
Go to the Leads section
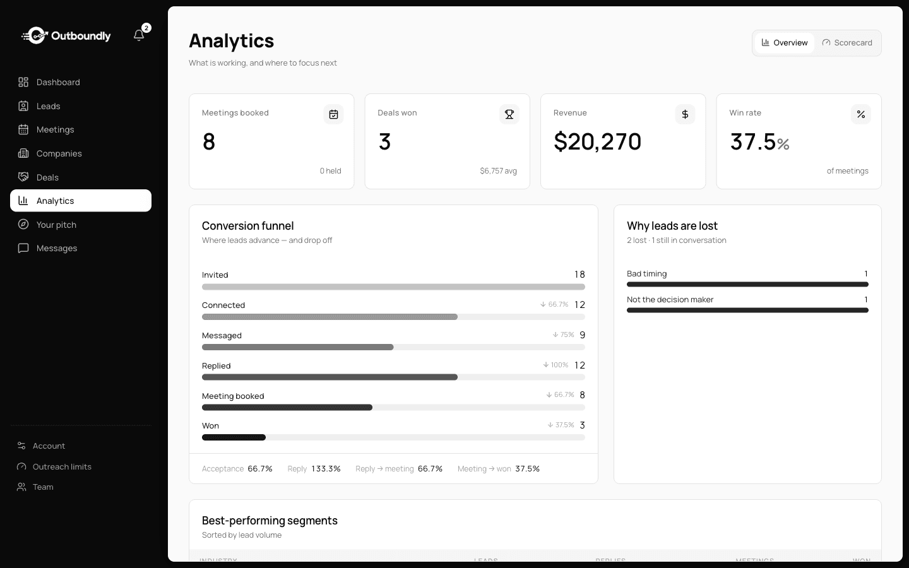tap(81, 106)
